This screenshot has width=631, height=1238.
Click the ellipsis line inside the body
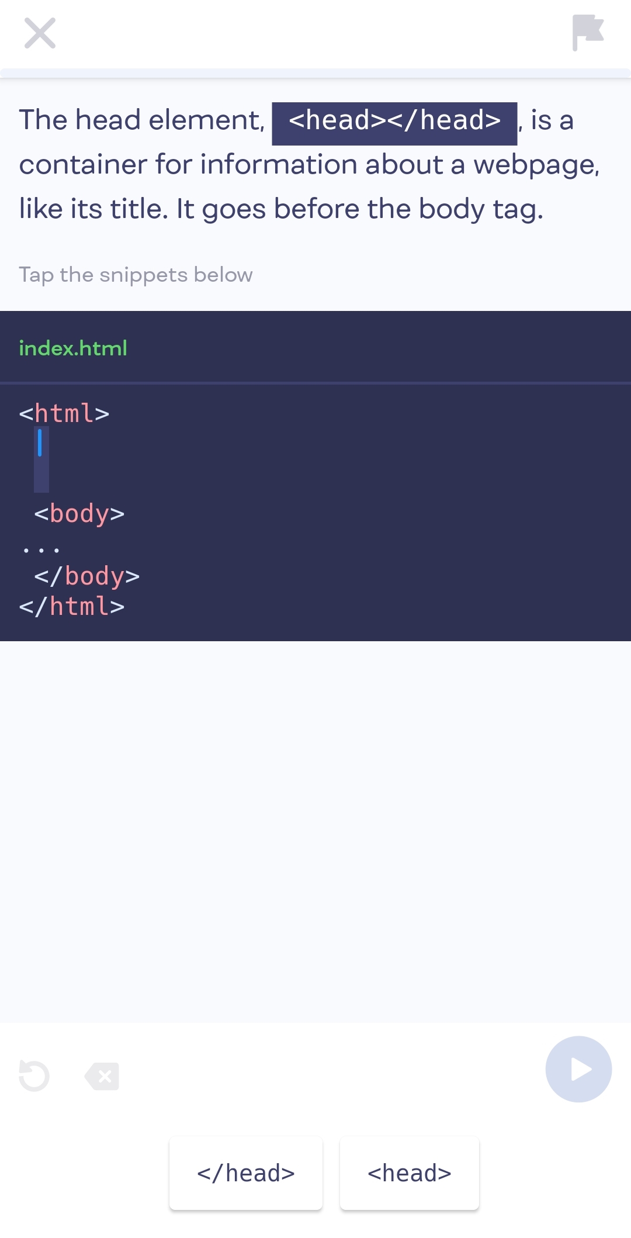41,549
